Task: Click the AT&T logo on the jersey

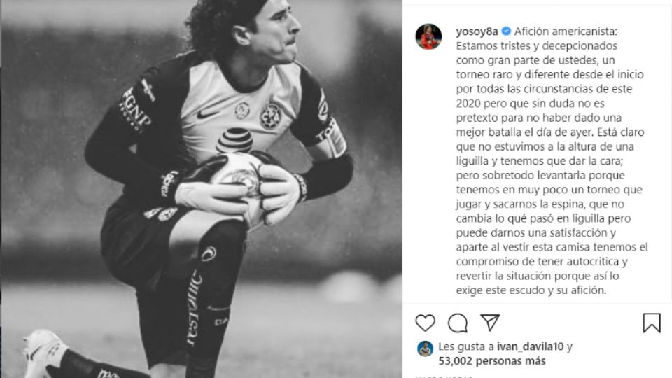Action: [x=234, y=141]
